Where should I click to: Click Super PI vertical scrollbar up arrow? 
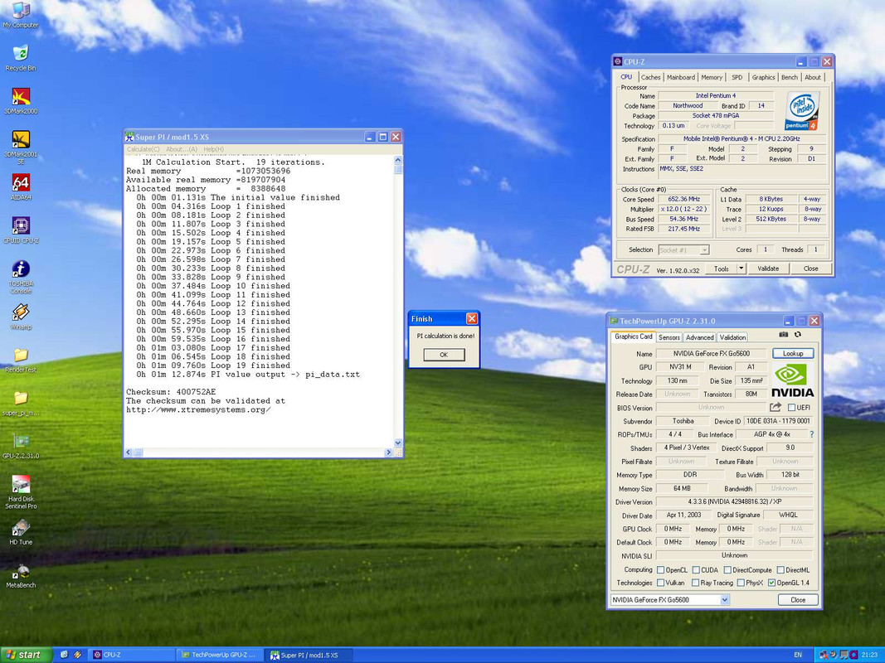(398, 161)
